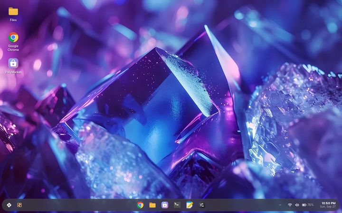Screen dimensions: 342x213
Task: Open the Files folder desktop icon
Action: (13, 14)
